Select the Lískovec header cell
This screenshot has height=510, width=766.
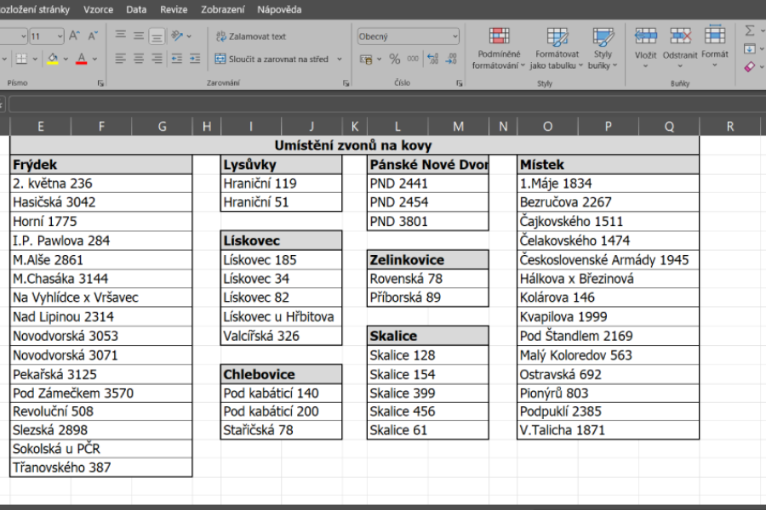tap(281, 241)
